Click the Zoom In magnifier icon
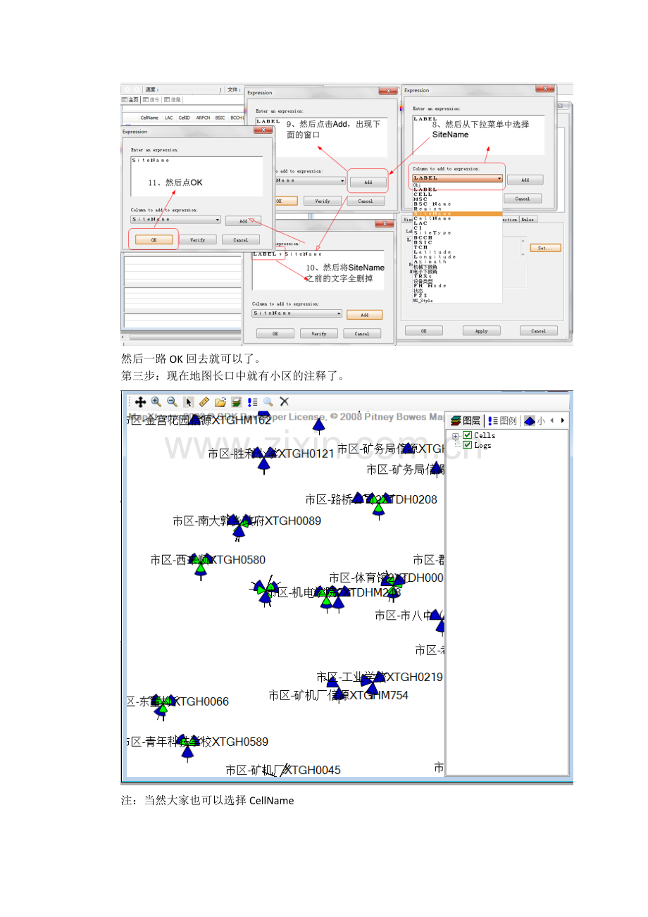Viewport: 648px width, 917px height. 156,401
